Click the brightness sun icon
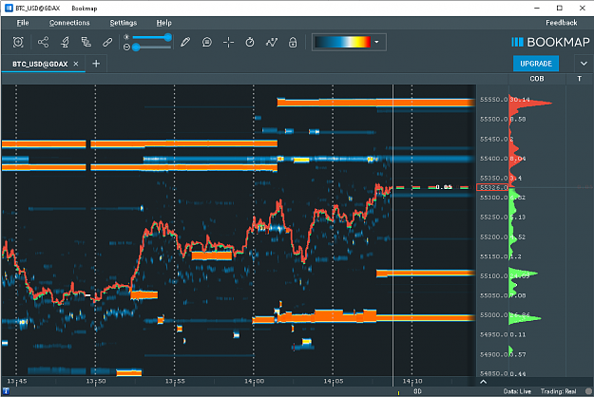This screenshot has height=397, width=594. pos(126,37)
